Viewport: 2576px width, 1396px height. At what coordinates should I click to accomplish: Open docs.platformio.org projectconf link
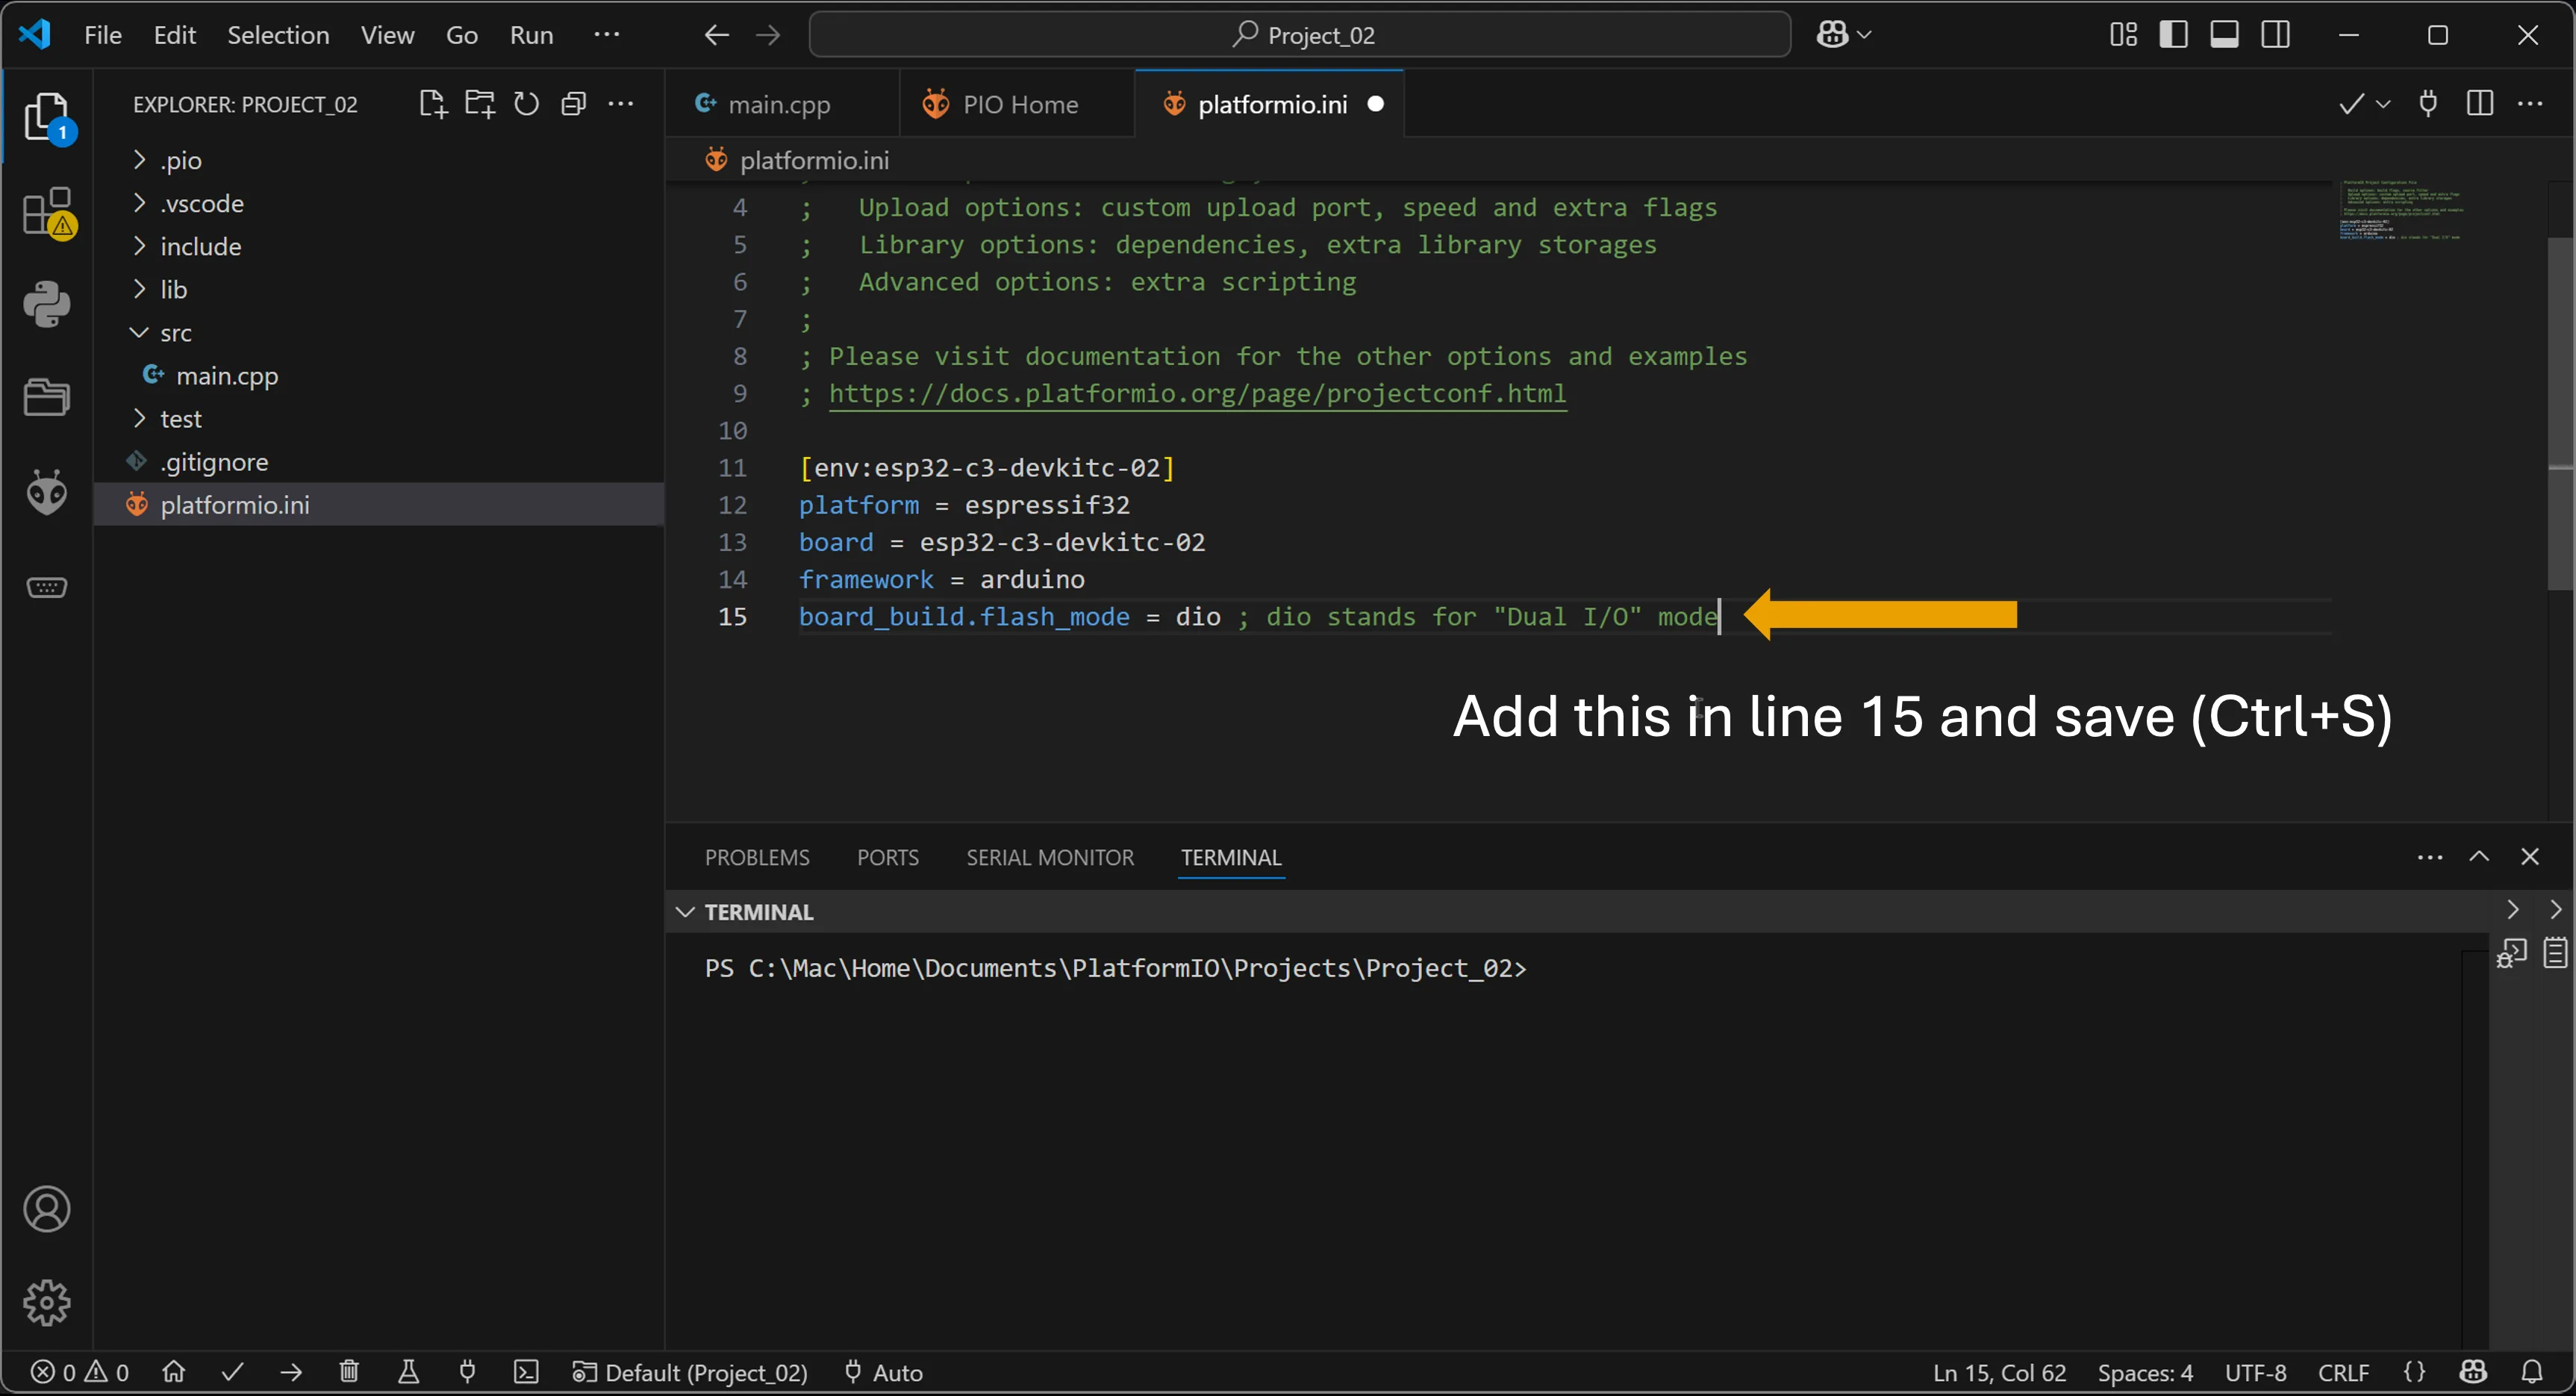click(1197, 393)
